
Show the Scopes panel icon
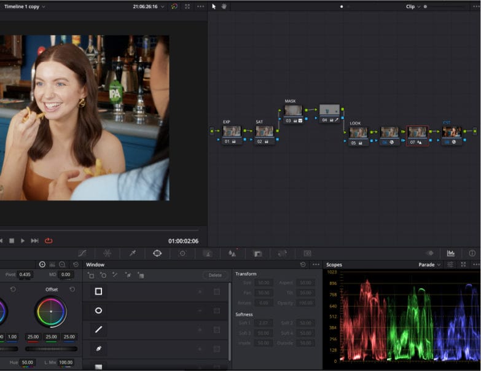point(451,253)
